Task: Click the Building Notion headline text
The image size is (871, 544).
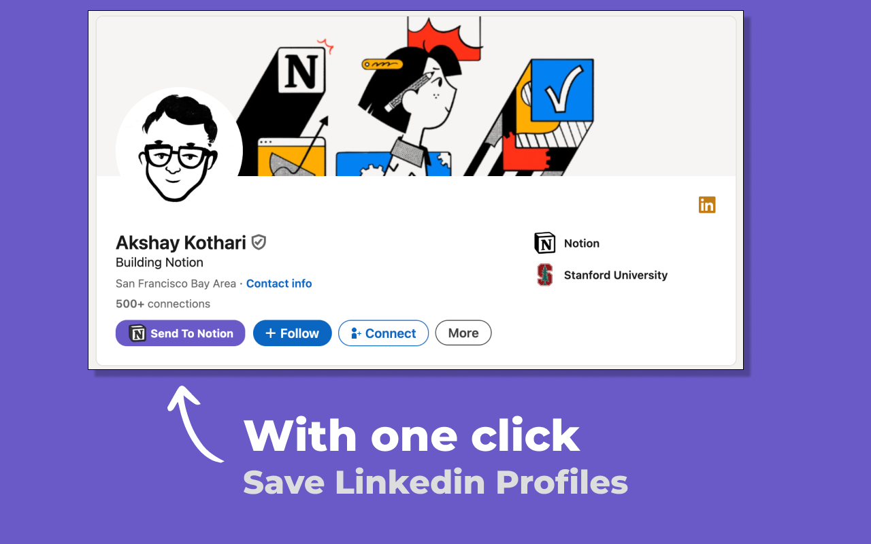Action: 159,262
